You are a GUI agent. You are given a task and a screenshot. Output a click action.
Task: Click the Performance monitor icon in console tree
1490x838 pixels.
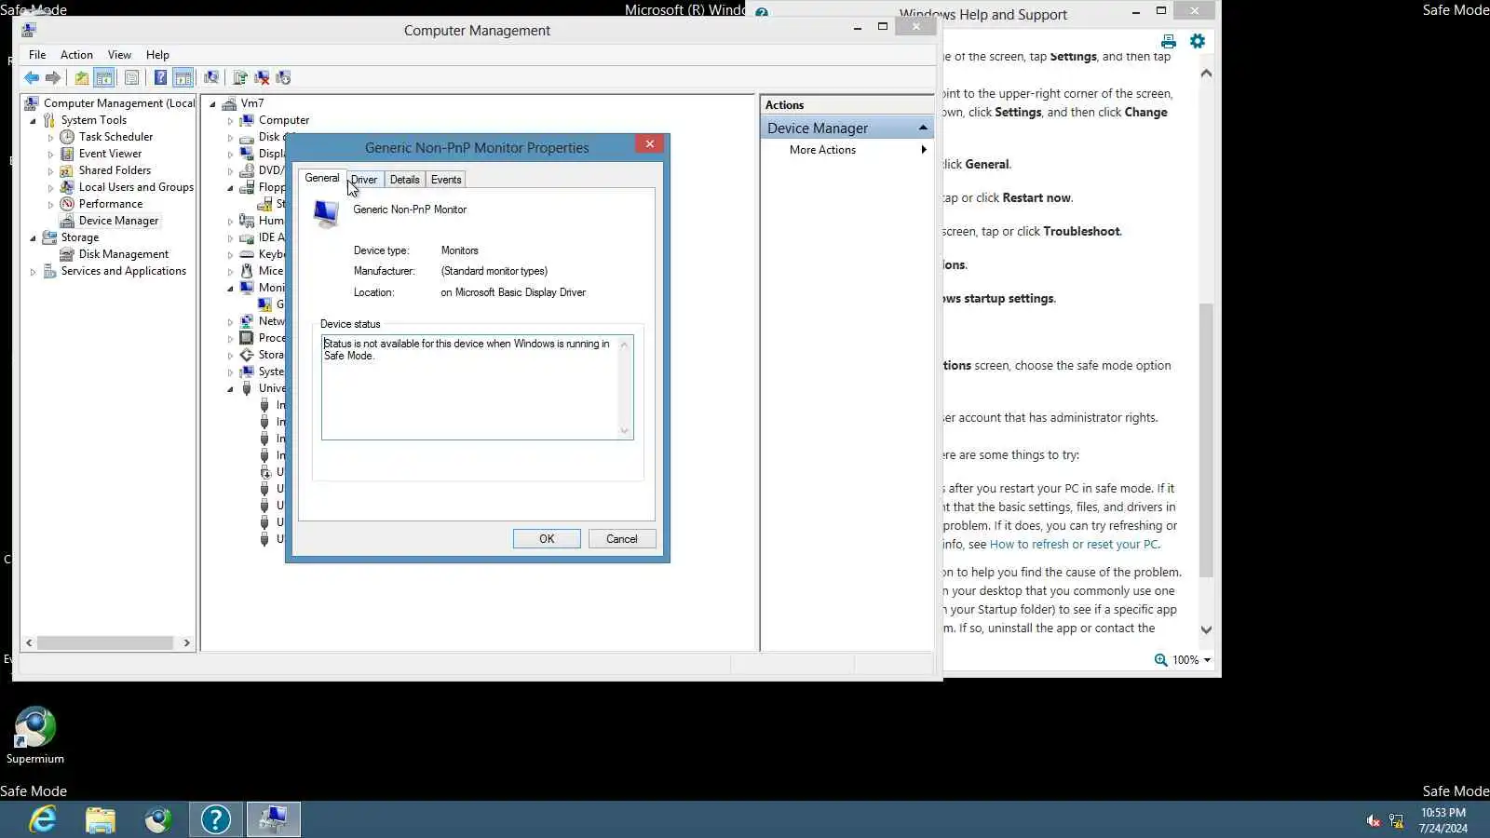point(67,204)
